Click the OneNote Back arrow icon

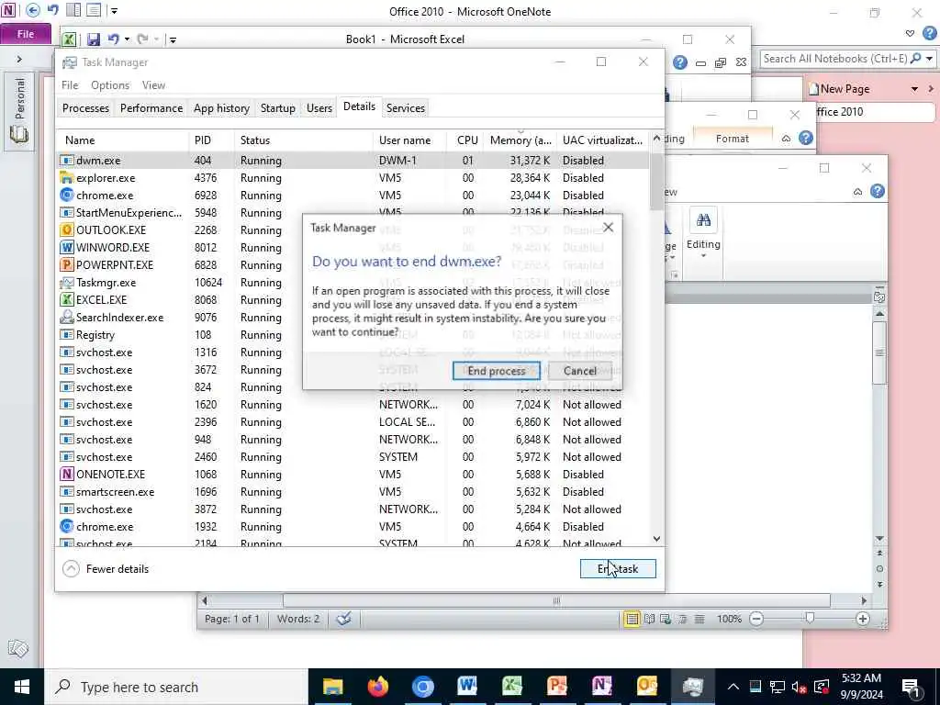pos(33,11)
